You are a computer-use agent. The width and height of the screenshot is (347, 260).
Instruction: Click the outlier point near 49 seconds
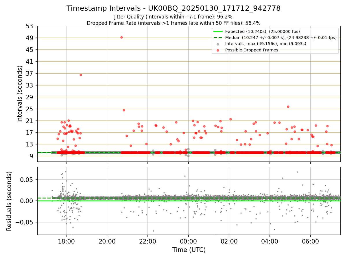click(x=121, y=37)
